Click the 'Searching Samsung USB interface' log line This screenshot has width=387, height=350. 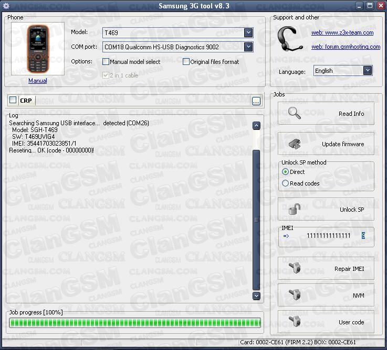[79, 123]
